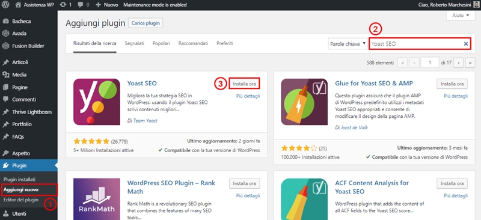This screenshot has width=481, height=220.
Task: Open Più dettagli for Yoast SEO
Action: 248,96
